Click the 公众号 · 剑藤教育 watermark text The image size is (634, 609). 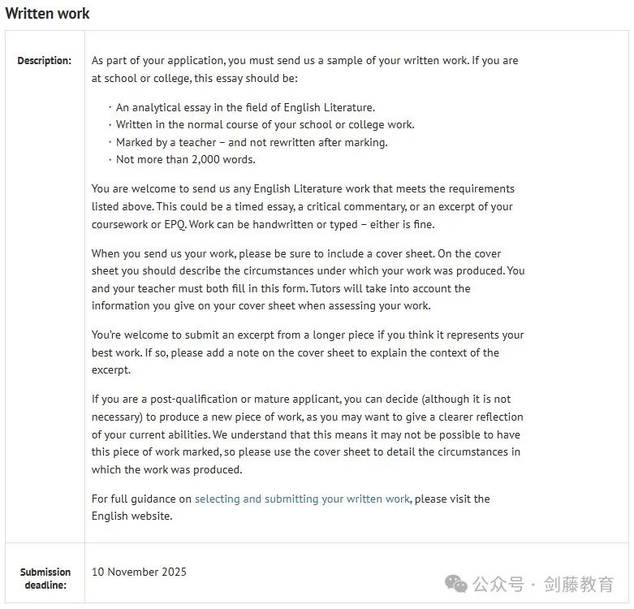coord(543,584)
